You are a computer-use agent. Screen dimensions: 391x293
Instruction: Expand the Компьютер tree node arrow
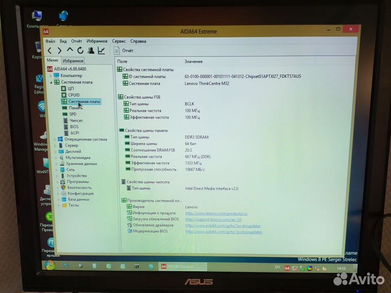[x=51, y=76]
